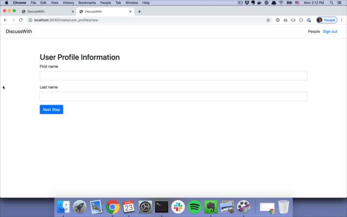
Task: Focus the First name input field
Action: [173, 76]
